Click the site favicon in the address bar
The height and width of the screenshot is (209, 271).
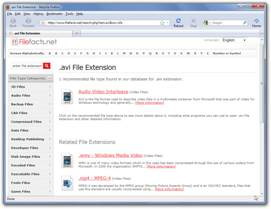[43, 23]
